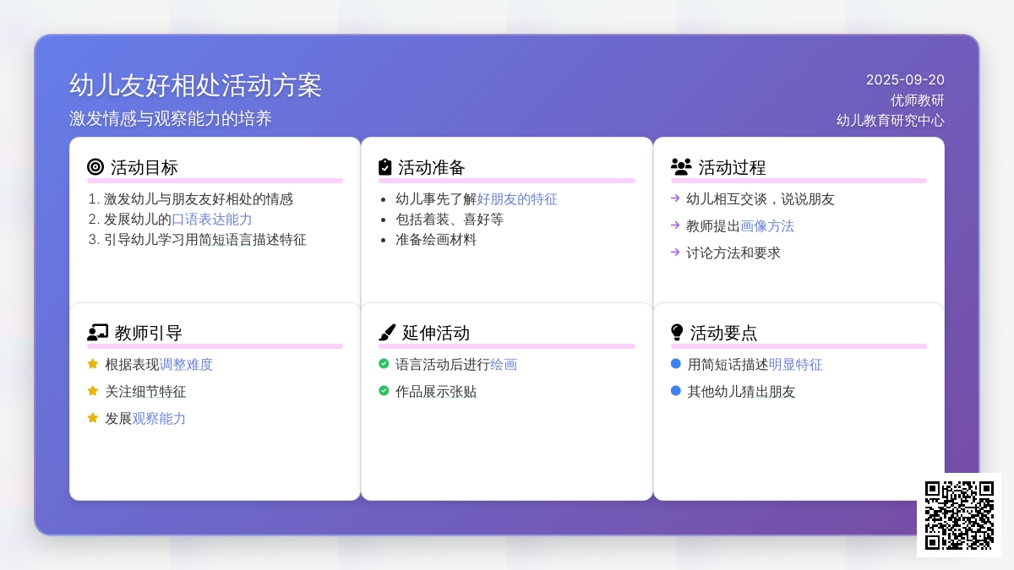Image resolution: width=1014 pixels, height=570 pixels.
Task: Click the star icon next to 关注细节特征
Action: point(93,391)
